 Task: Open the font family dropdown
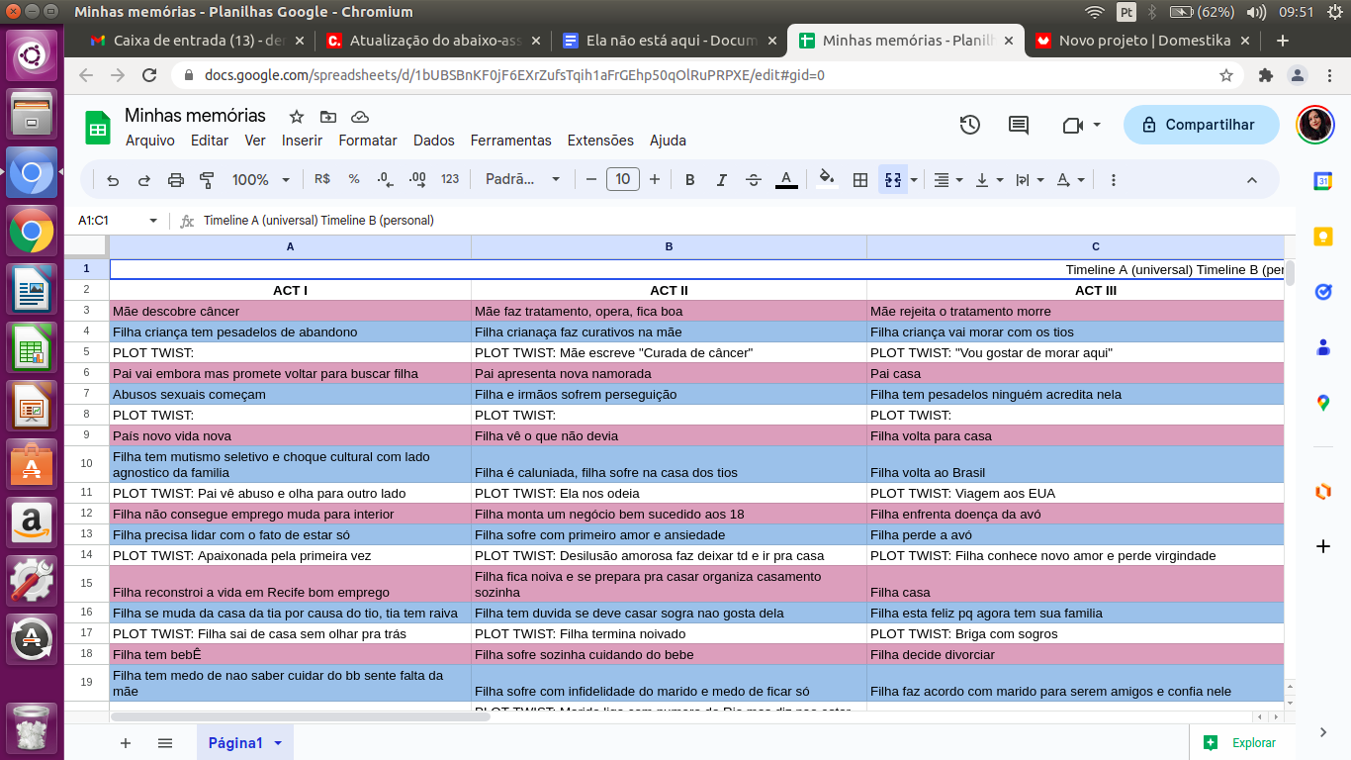(x=522, y=180)
